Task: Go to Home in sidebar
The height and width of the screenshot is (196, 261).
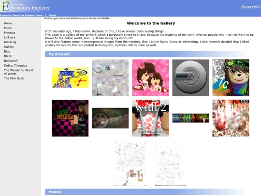Action: (8, 23)
